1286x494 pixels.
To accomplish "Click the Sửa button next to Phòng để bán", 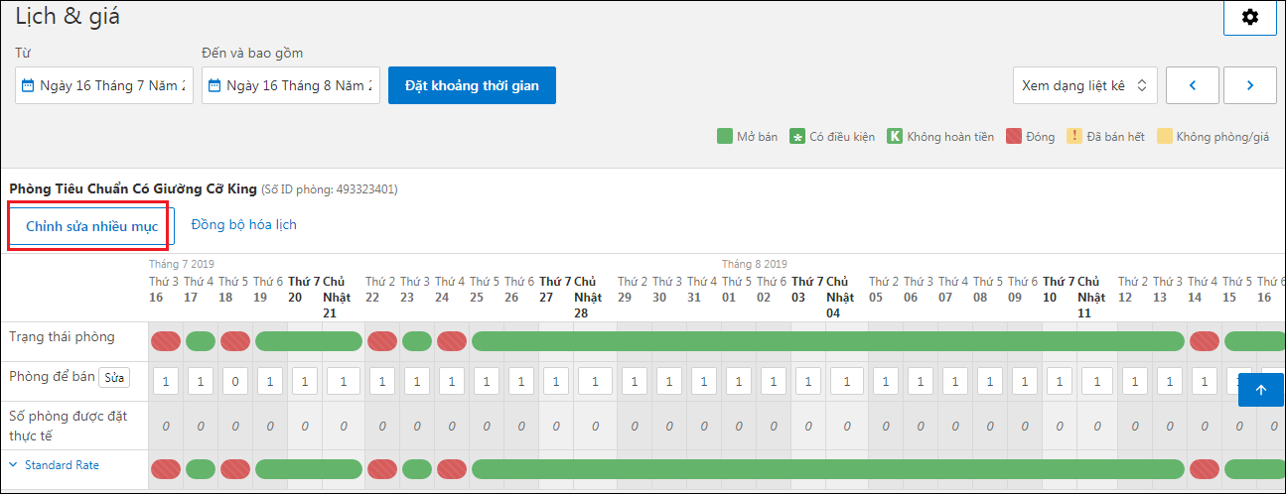I will click(x=115, y=377).
